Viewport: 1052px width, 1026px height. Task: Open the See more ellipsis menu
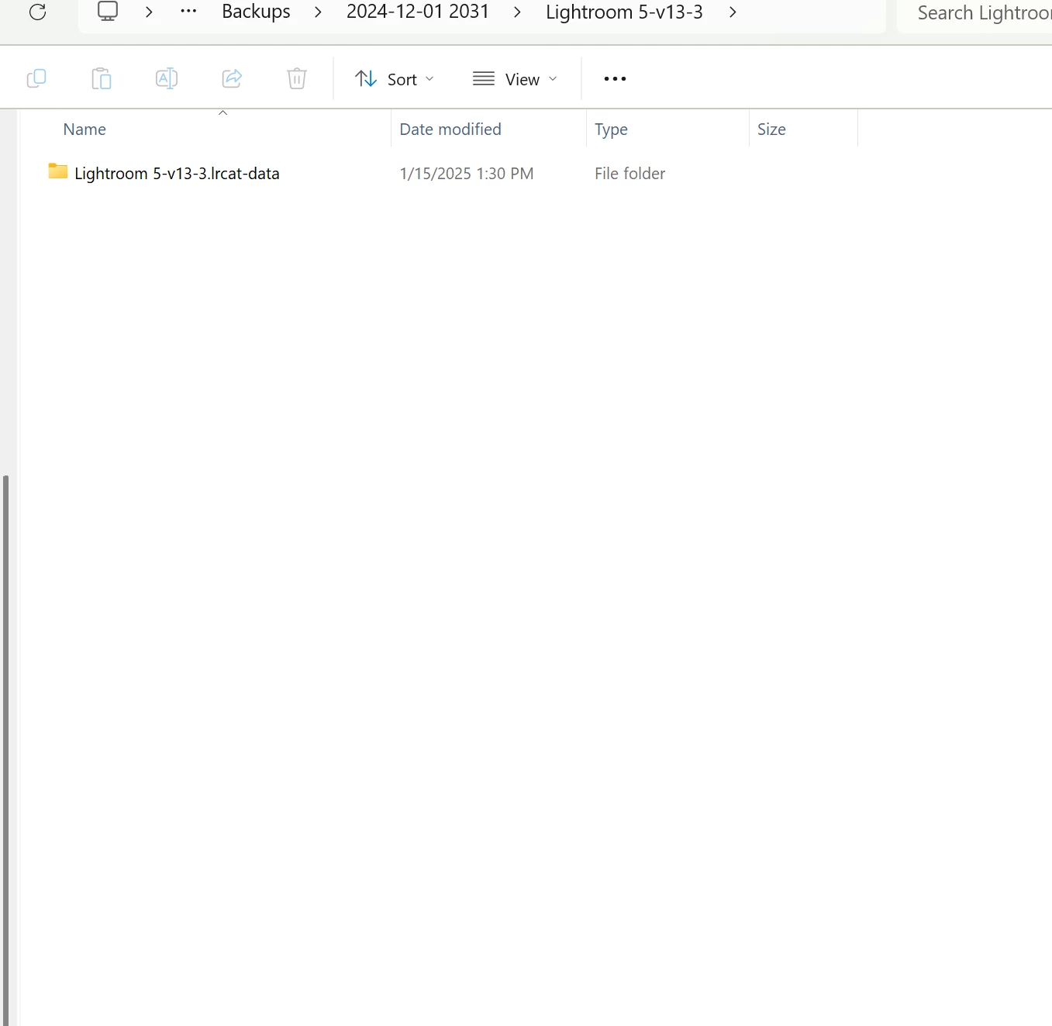tap(615, 79)
